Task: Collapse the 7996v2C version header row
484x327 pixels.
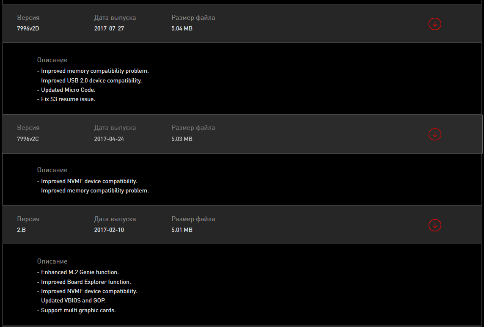Action: (296, 134)
